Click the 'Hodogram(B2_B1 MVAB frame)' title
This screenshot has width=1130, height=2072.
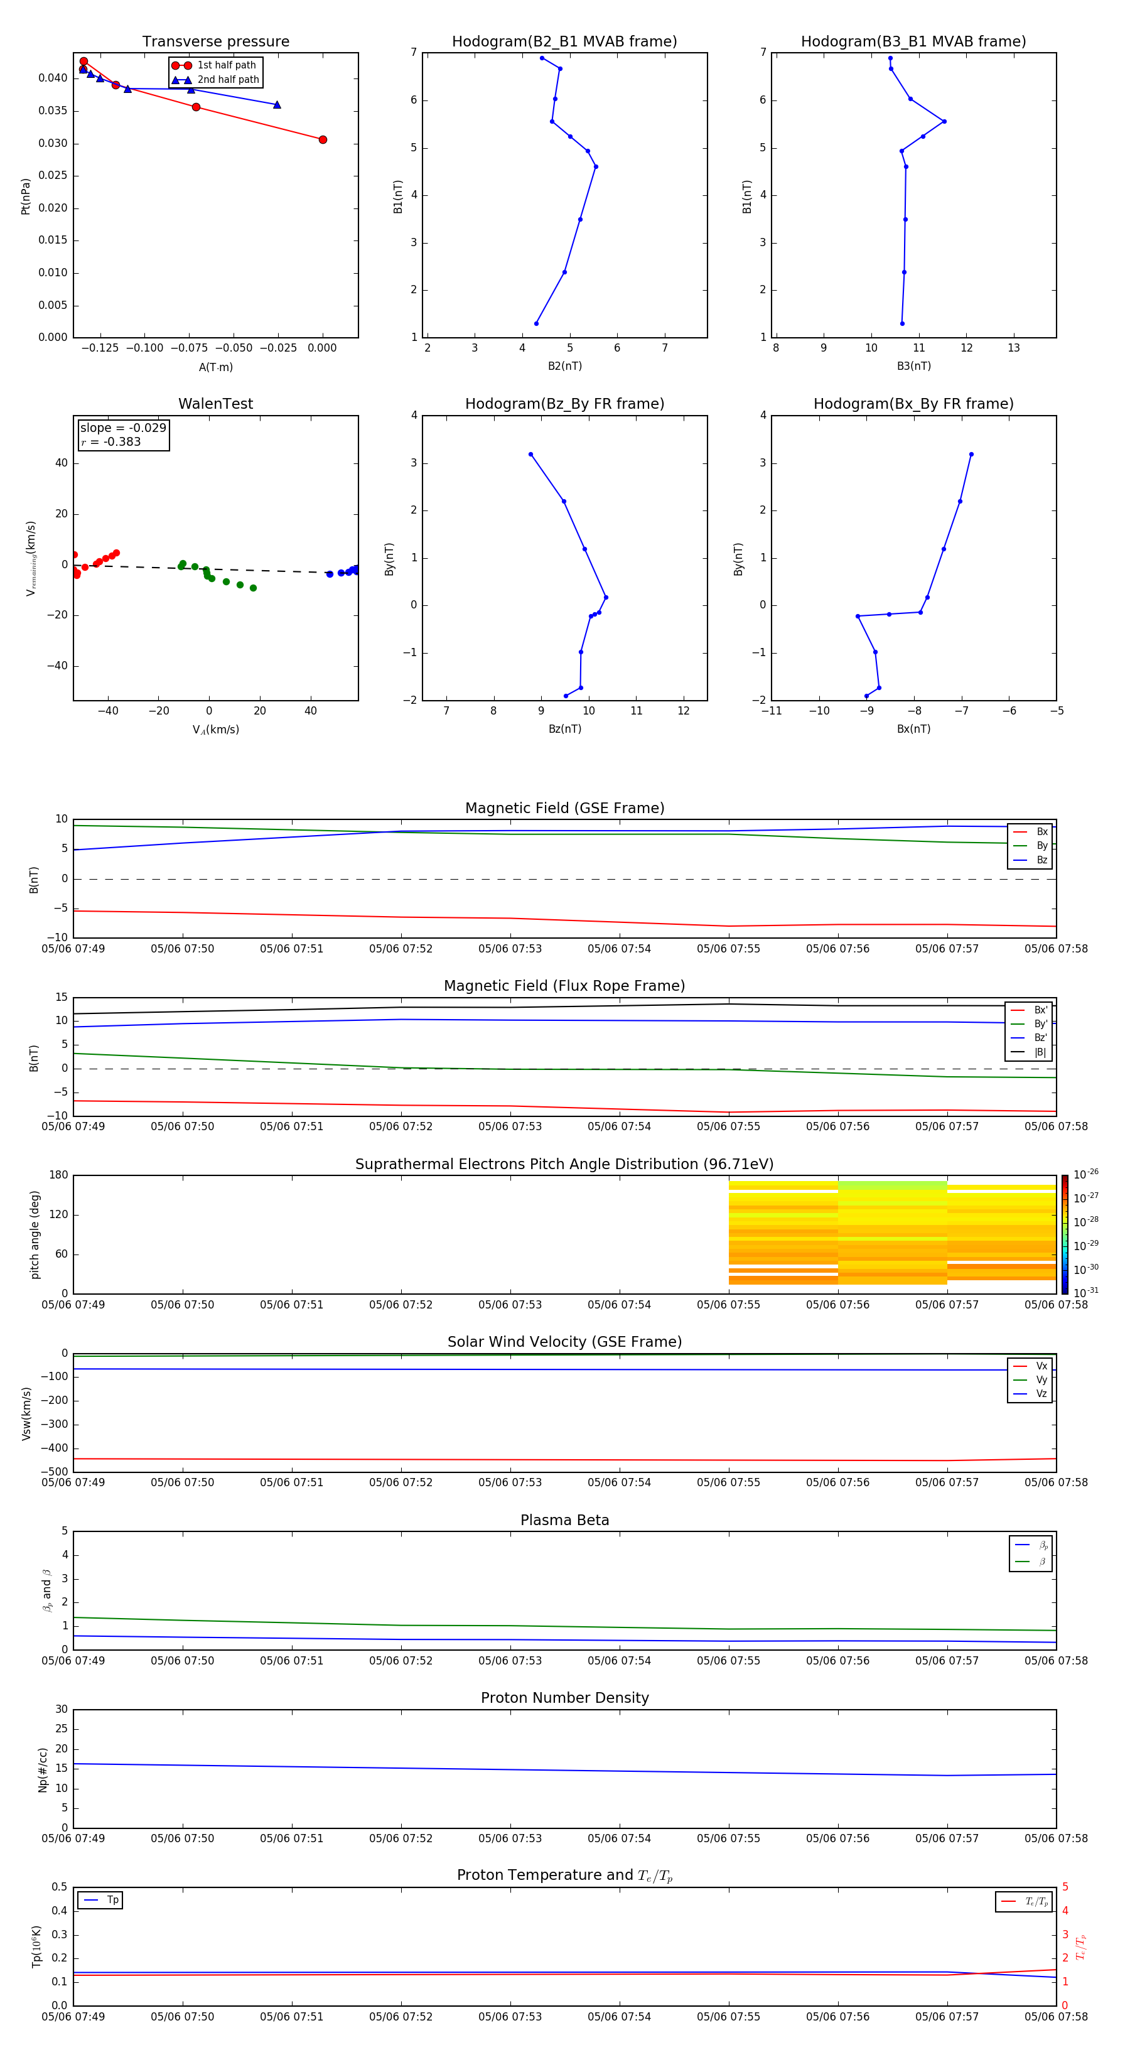(564, 42)
